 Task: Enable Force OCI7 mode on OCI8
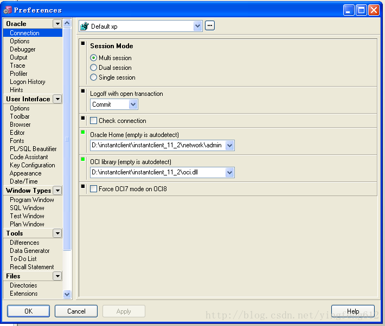click(x=93, y=188)
